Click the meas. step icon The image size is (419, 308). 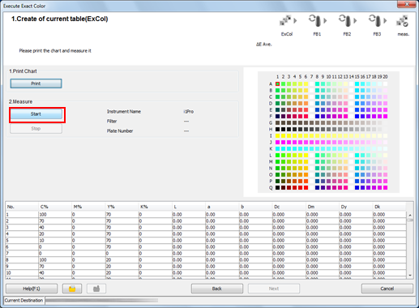click(402, 21)
